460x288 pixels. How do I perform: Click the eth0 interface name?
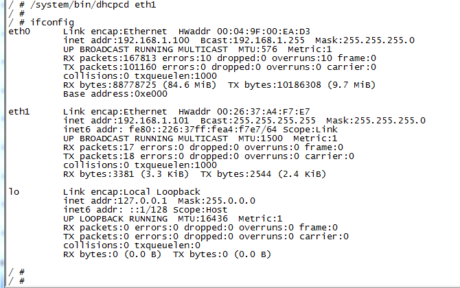click(21, 32)
